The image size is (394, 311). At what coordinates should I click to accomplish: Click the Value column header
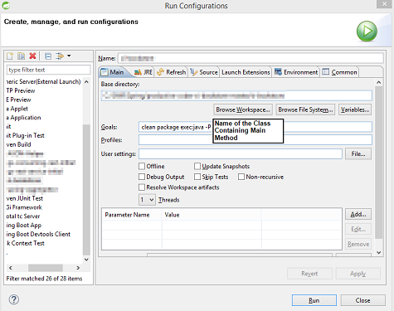point(212,215)
